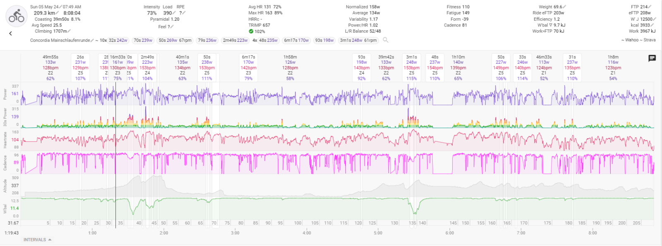The width and height of the screenshot is (662, 246).
Task: Select the 33s 246w interval label
Action: (x=523, y=67)
